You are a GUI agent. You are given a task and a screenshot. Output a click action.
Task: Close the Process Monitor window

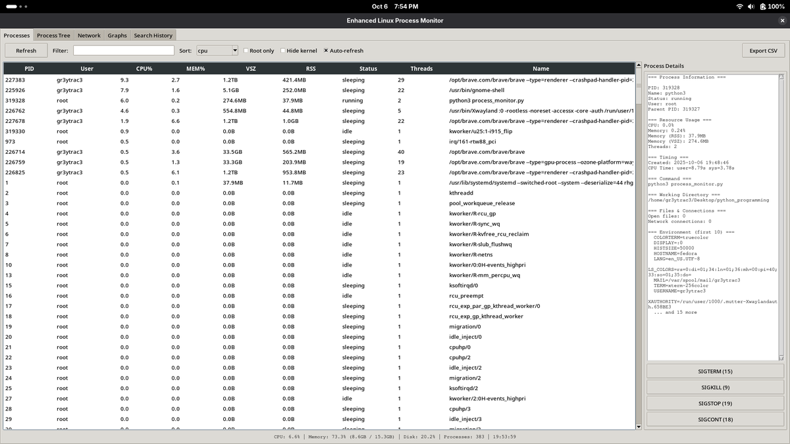(782, 20)
